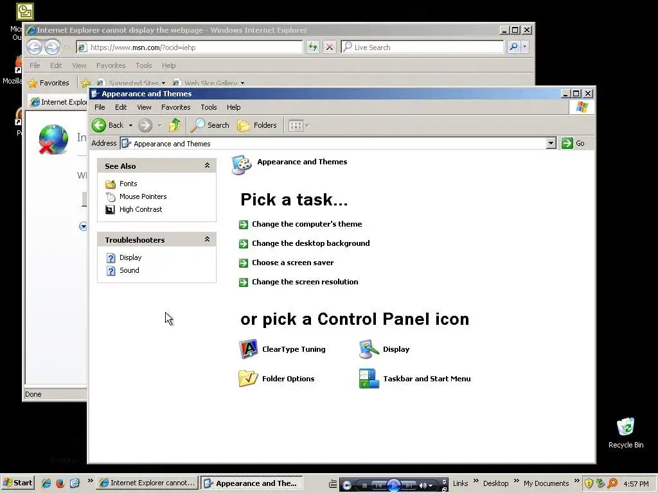
Task: Click the 4:57 PM taskbar clock
Action: point(636,484)
